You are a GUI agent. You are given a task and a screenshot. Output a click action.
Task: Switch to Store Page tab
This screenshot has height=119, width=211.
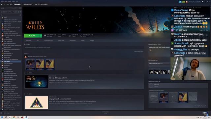point(29,40)
